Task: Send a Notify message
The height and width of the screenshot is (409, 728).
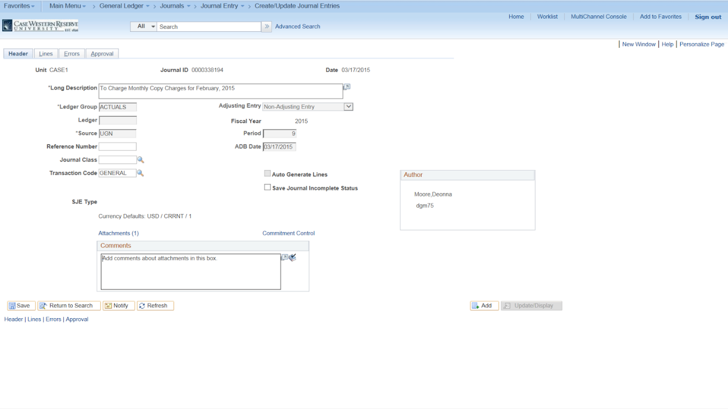Action: [x=118, y=305]
